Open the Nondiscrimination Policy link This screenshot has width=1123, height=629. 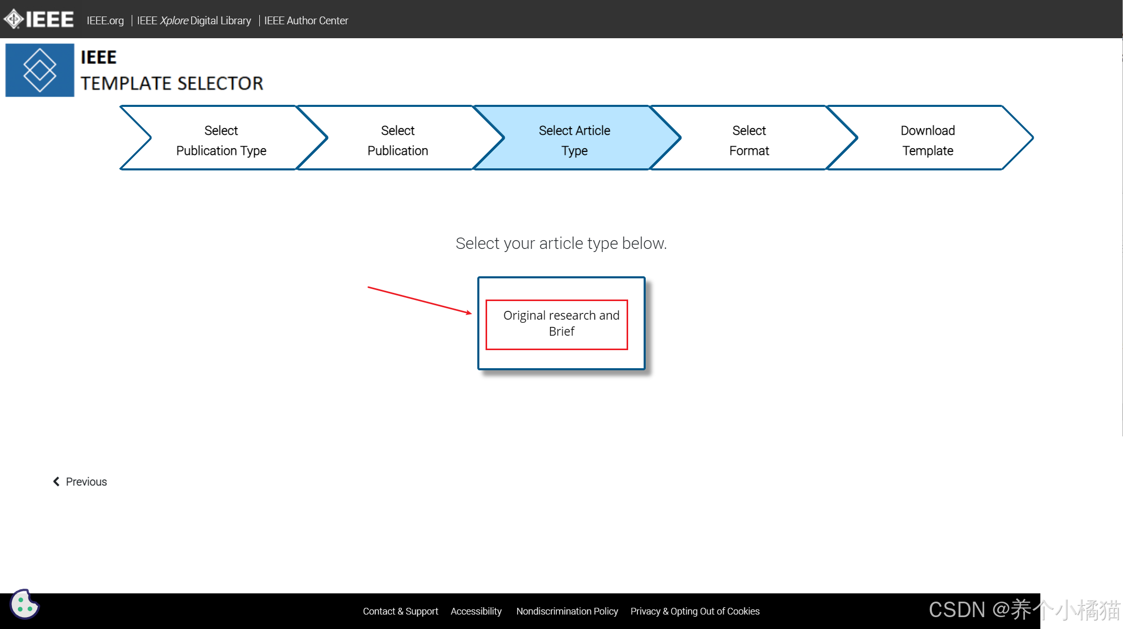pyautogui.click(x=567, y=611)
